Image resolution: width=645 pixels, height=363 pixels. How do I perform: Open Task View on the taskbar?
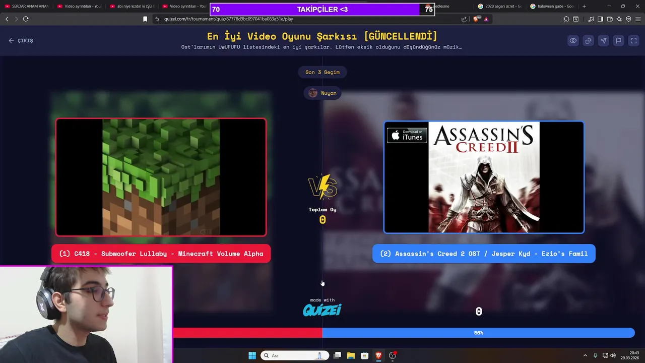click(x=338, y=355)
